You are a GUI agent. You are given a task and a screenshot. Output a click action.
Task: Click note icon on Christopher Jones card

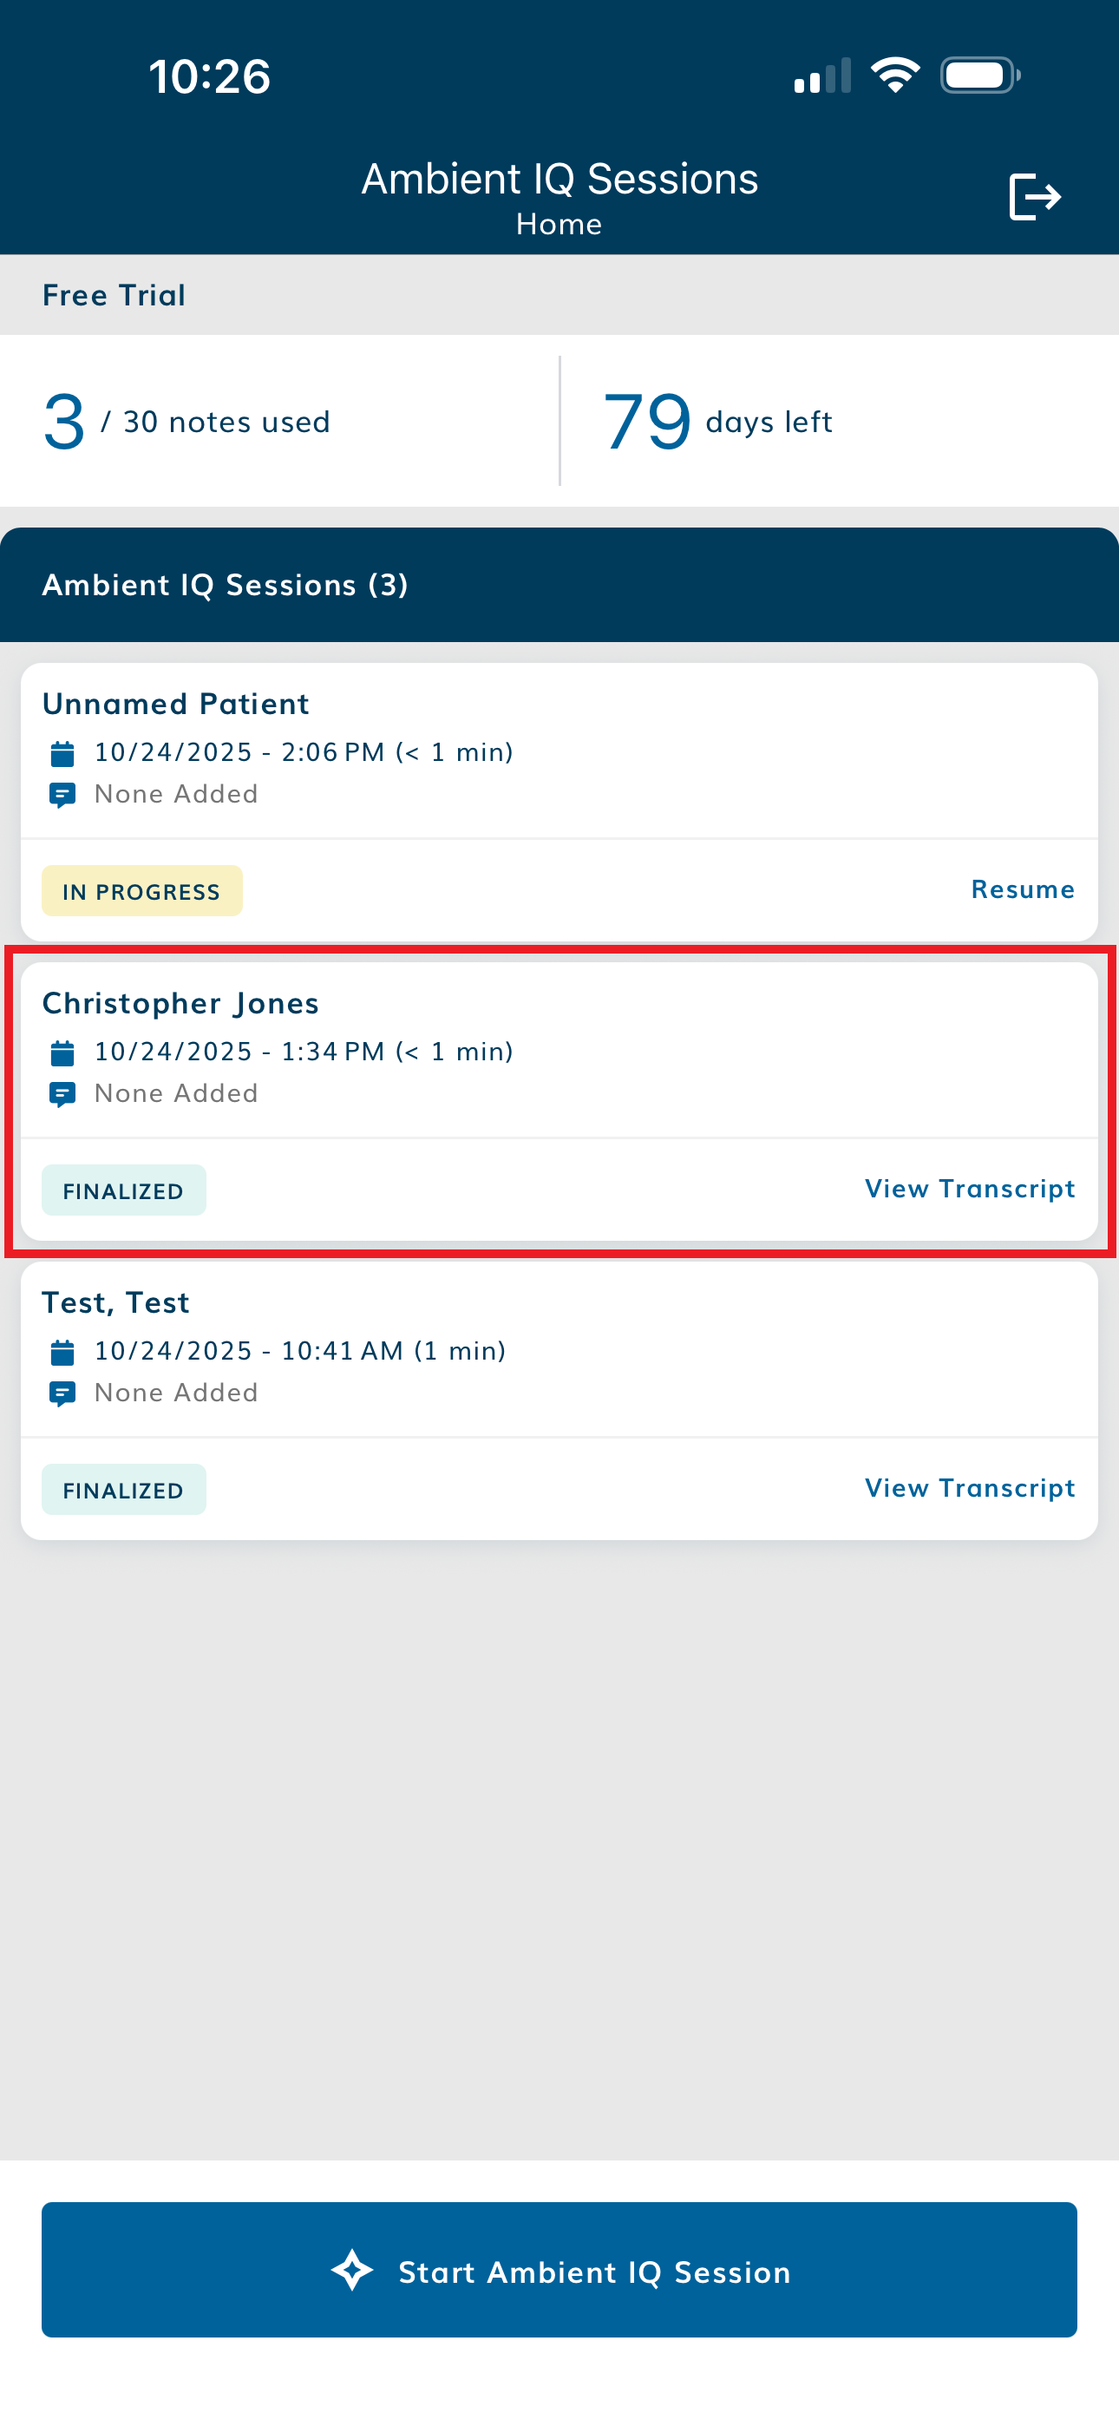[62, 1094]
